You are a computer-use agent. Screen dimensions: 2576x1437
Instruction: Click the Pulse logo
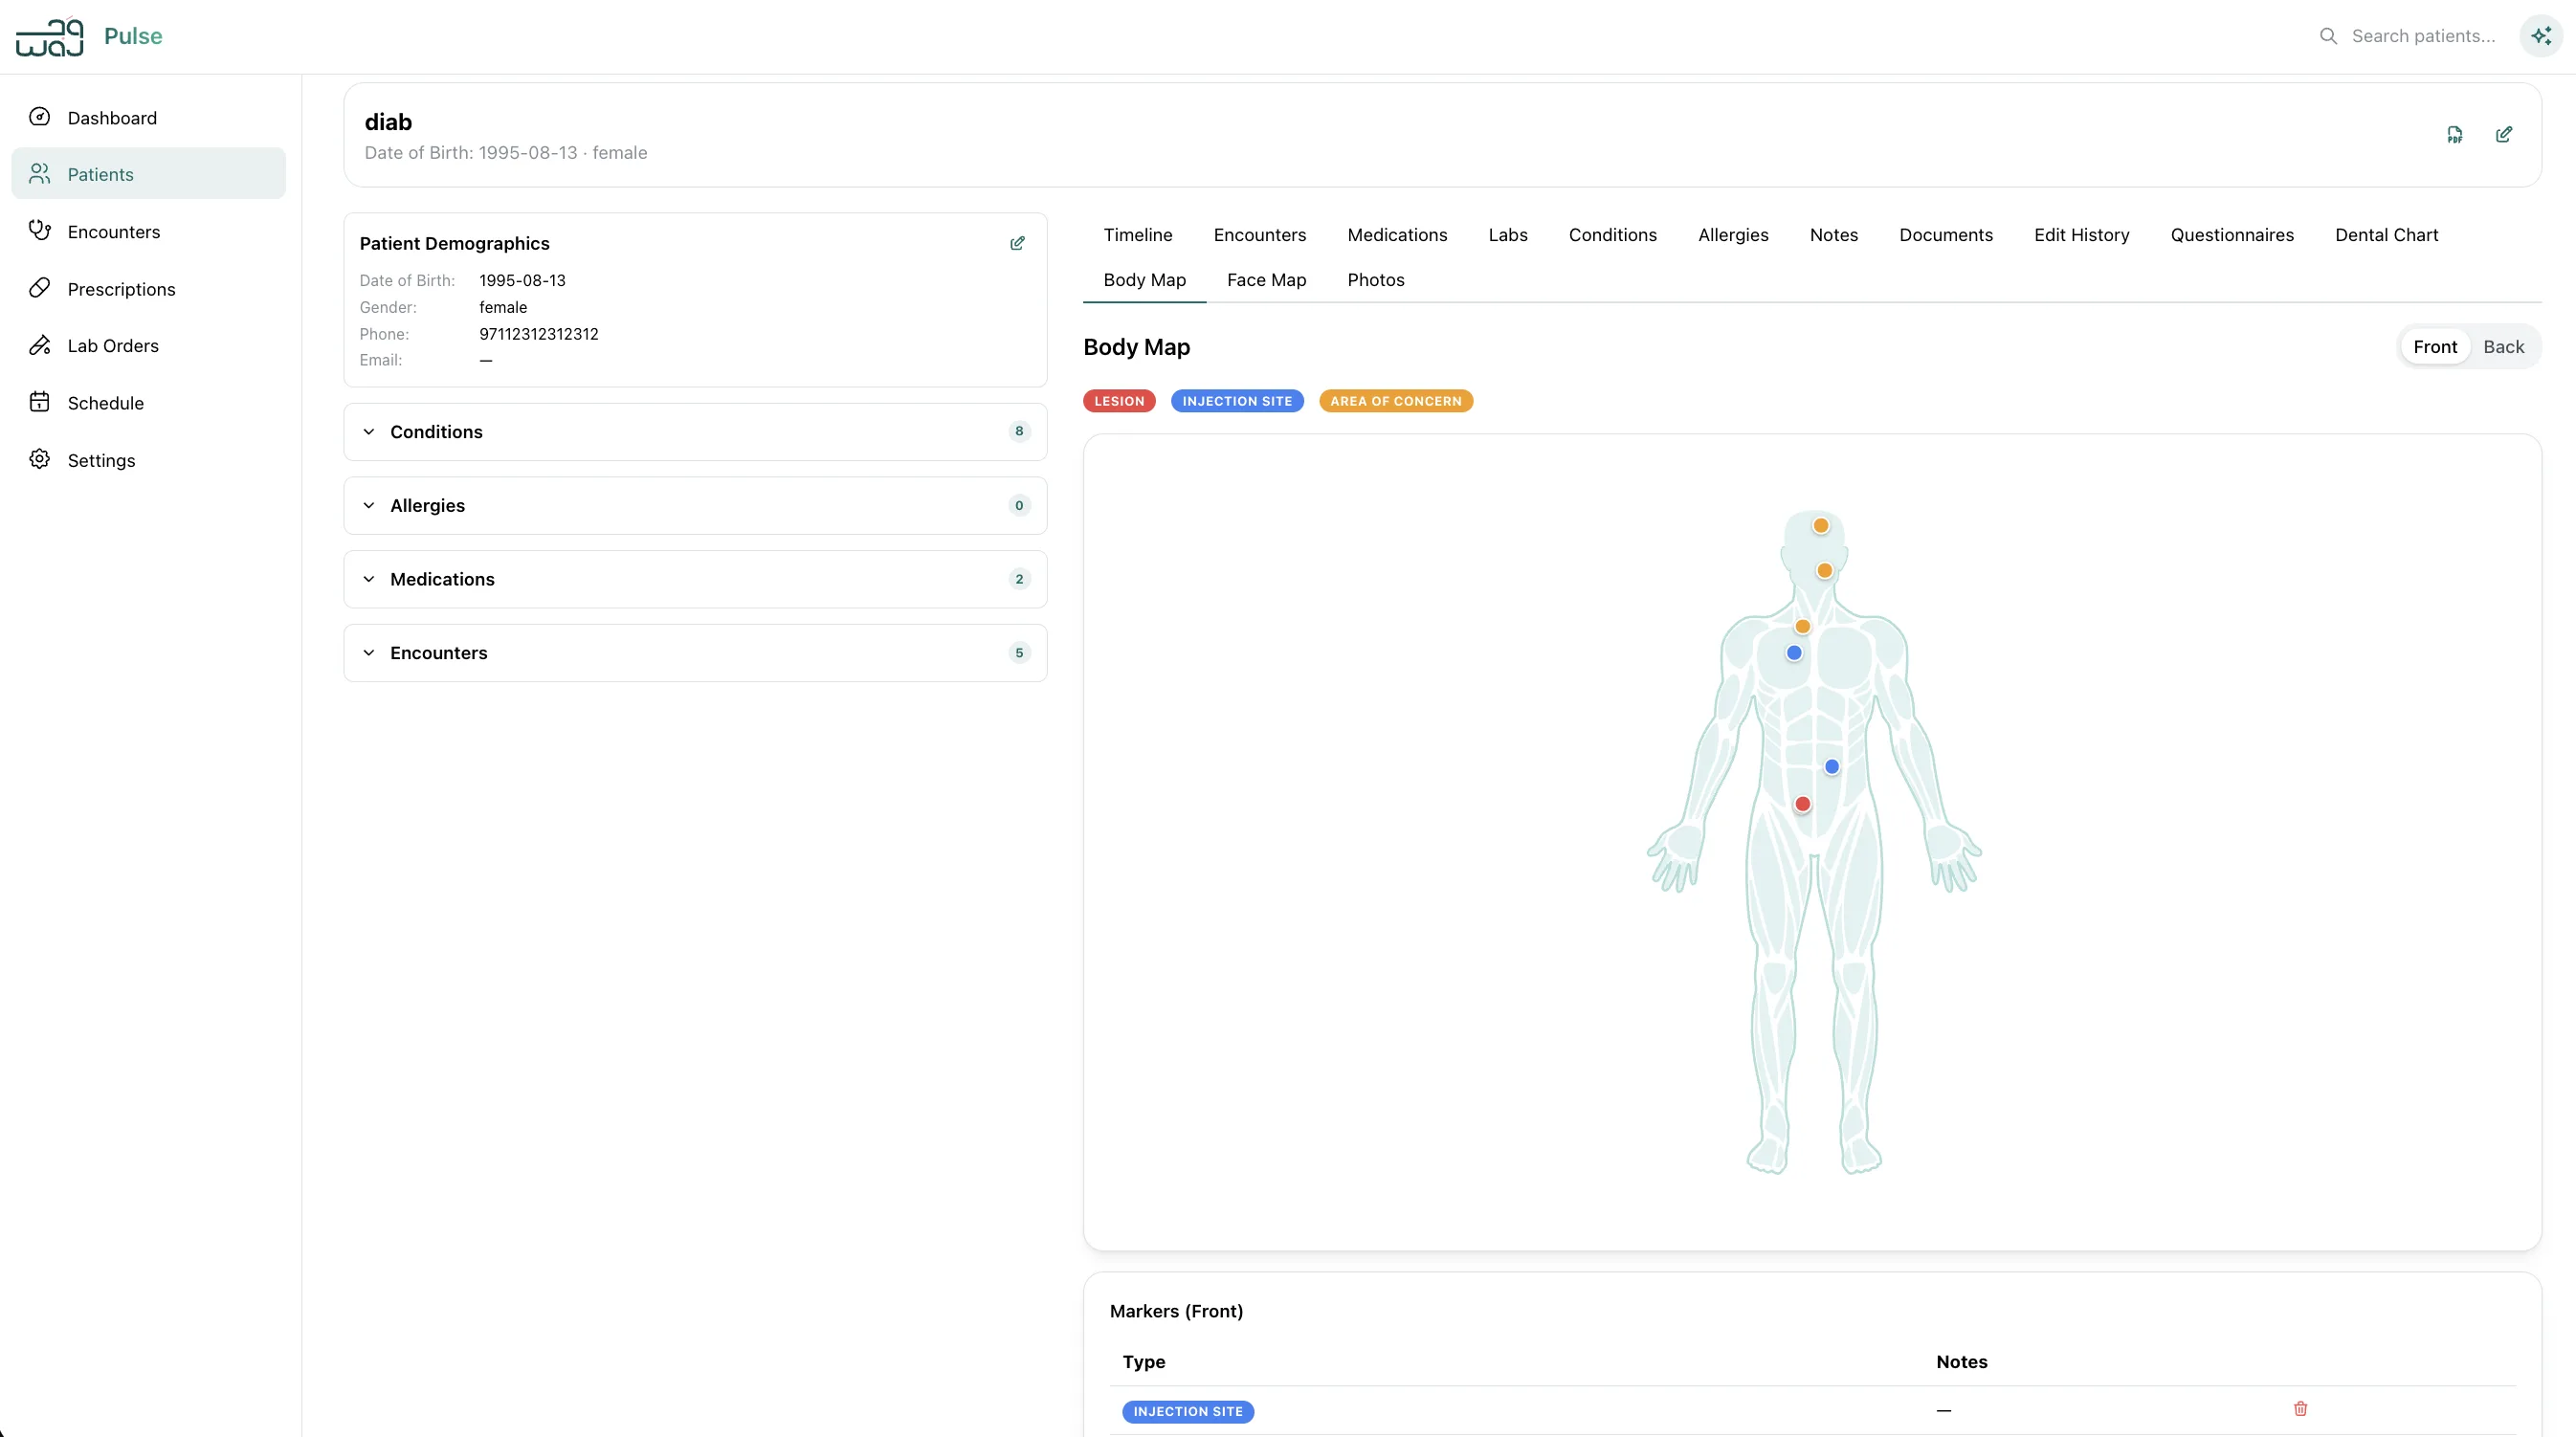point(48,36)
